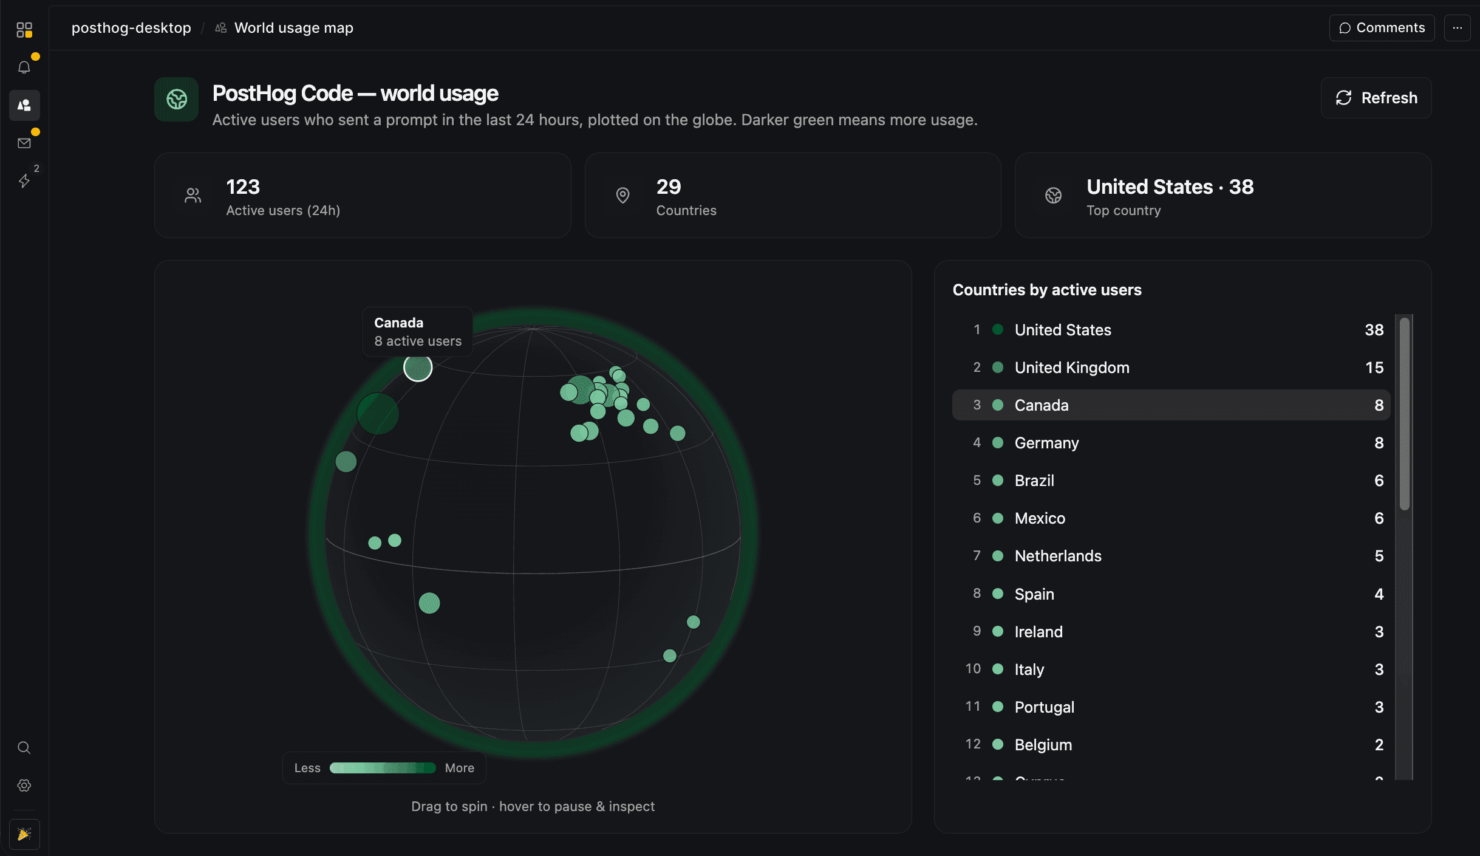The width and height of the screenshot is (1480, 856).
Task: Click the globe icon in Top country card
Action: click(1053, 196)
